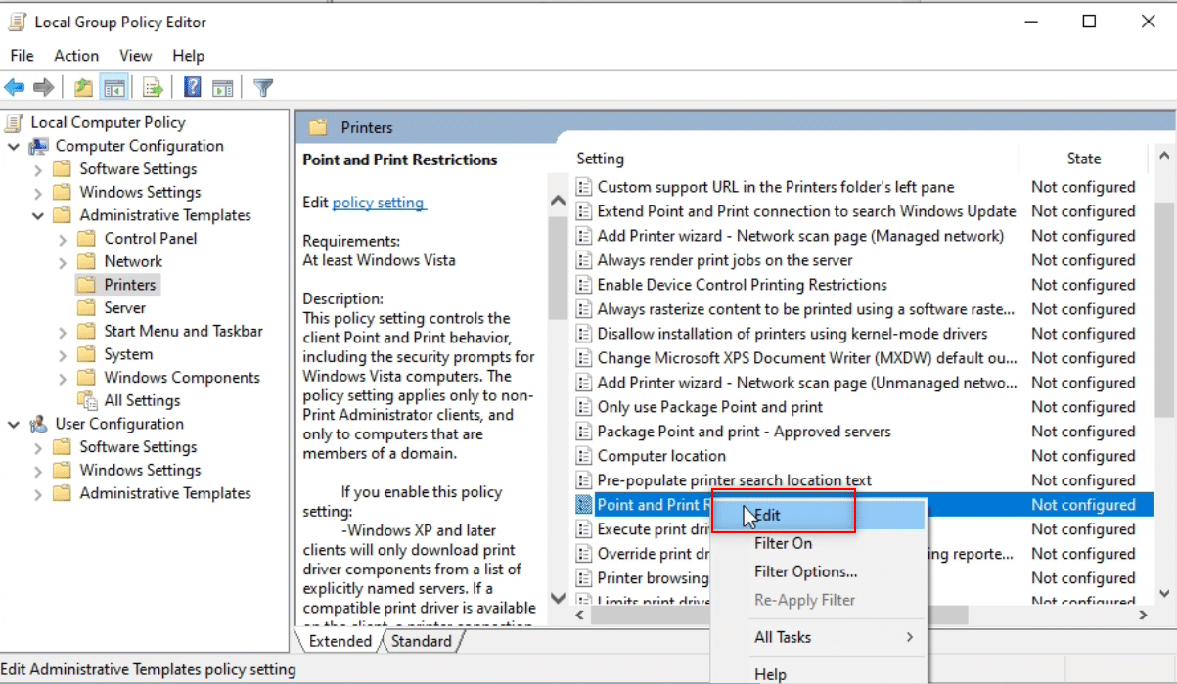Expand the System tree node
This screenshot has width=1177, height=684.
click(63, 354)
